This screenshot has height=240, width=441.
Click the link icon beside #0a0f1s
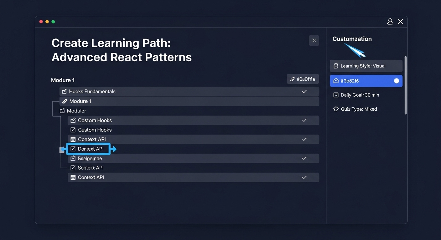pyautogui.click(x=292, y=79)
